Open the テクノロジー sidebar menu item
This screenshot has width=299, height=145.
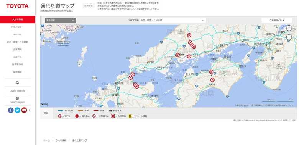pyautogui.click(x=17, y=27)
